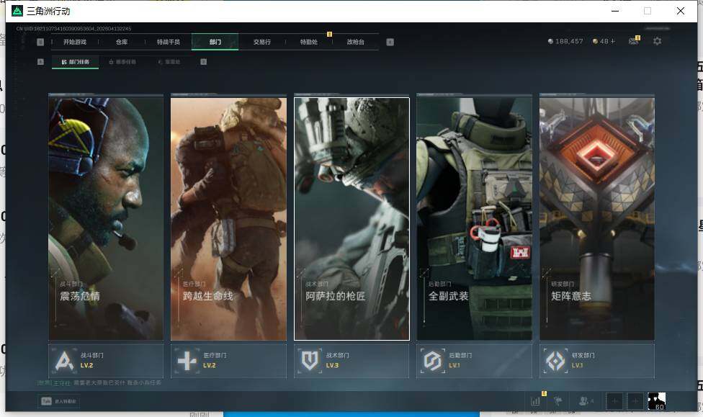Click the 188,457 currency balance
This screenshot has width=703, height=417.
point(565,41)
